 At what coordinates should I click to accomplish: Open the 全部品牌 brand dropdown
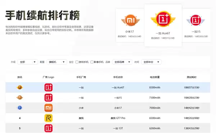pos(122,62)
